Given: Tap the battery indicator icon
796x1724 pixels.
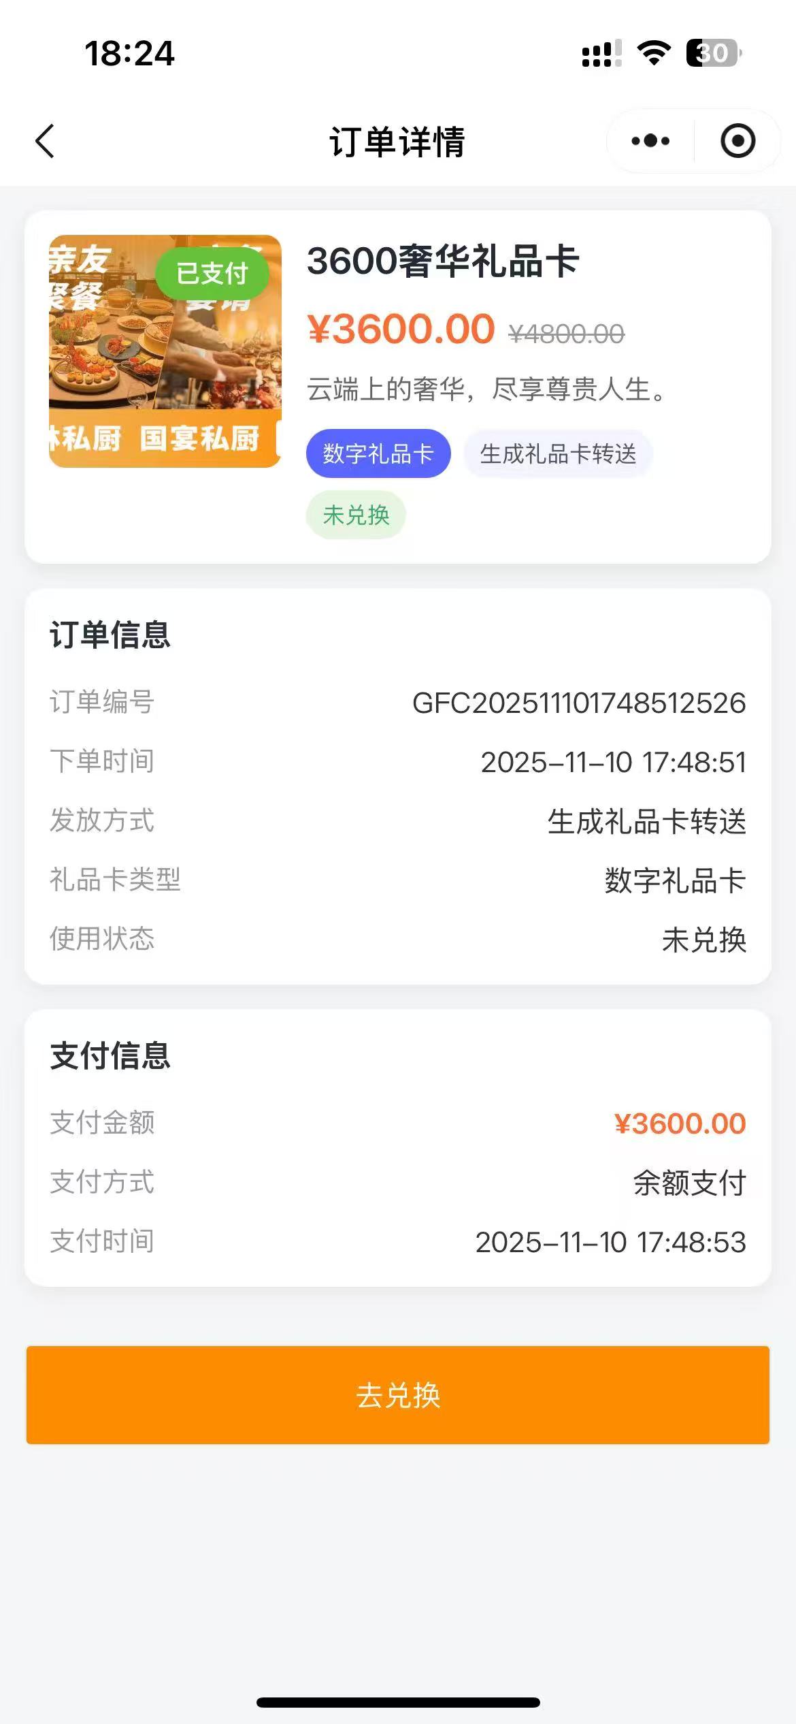Looking at the screenshot, I should (713, 53).
